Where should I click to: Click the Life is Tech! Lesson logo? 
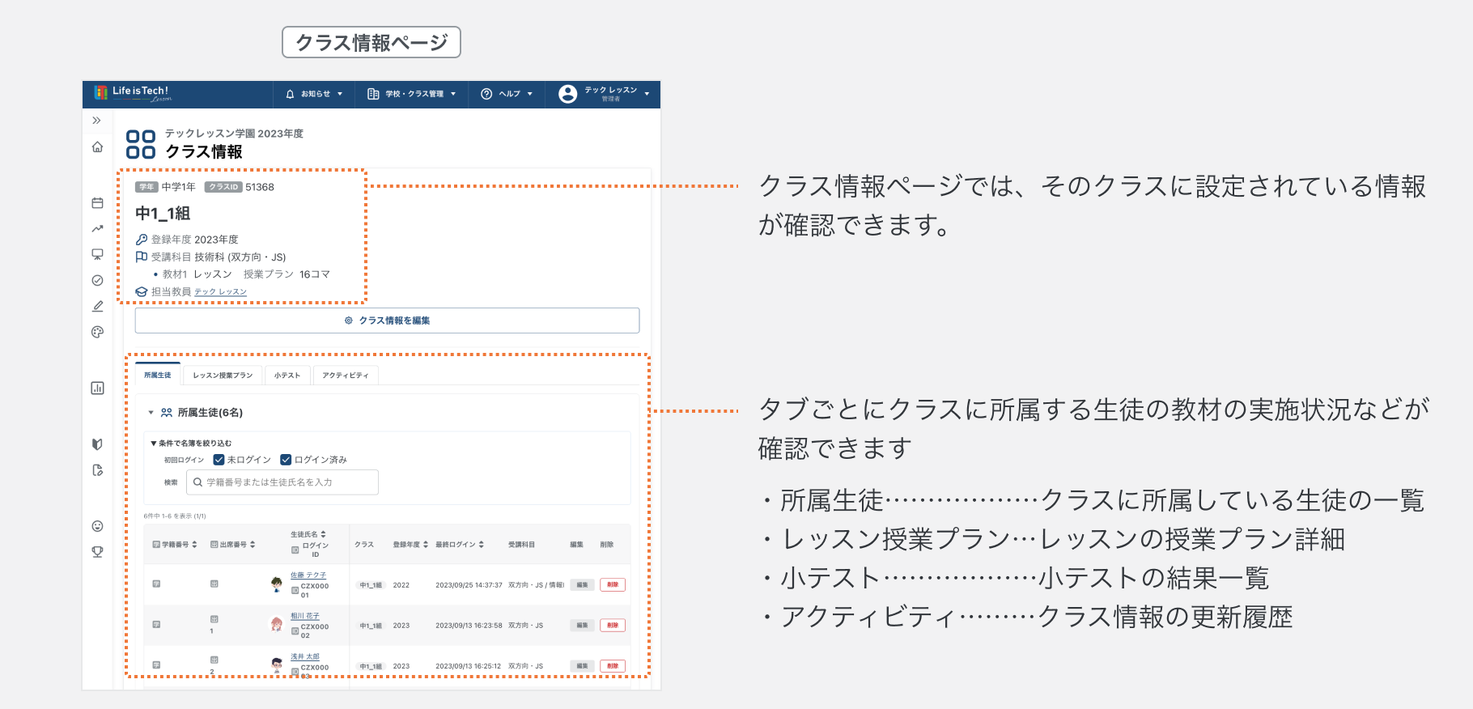click(133, 94)
